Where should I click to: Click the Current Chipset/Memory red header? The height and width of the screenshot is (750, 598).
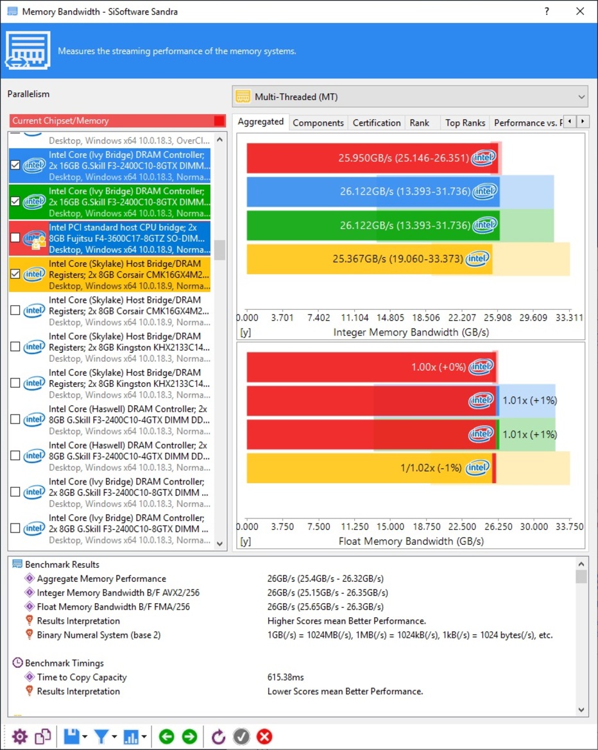point(117,121)
